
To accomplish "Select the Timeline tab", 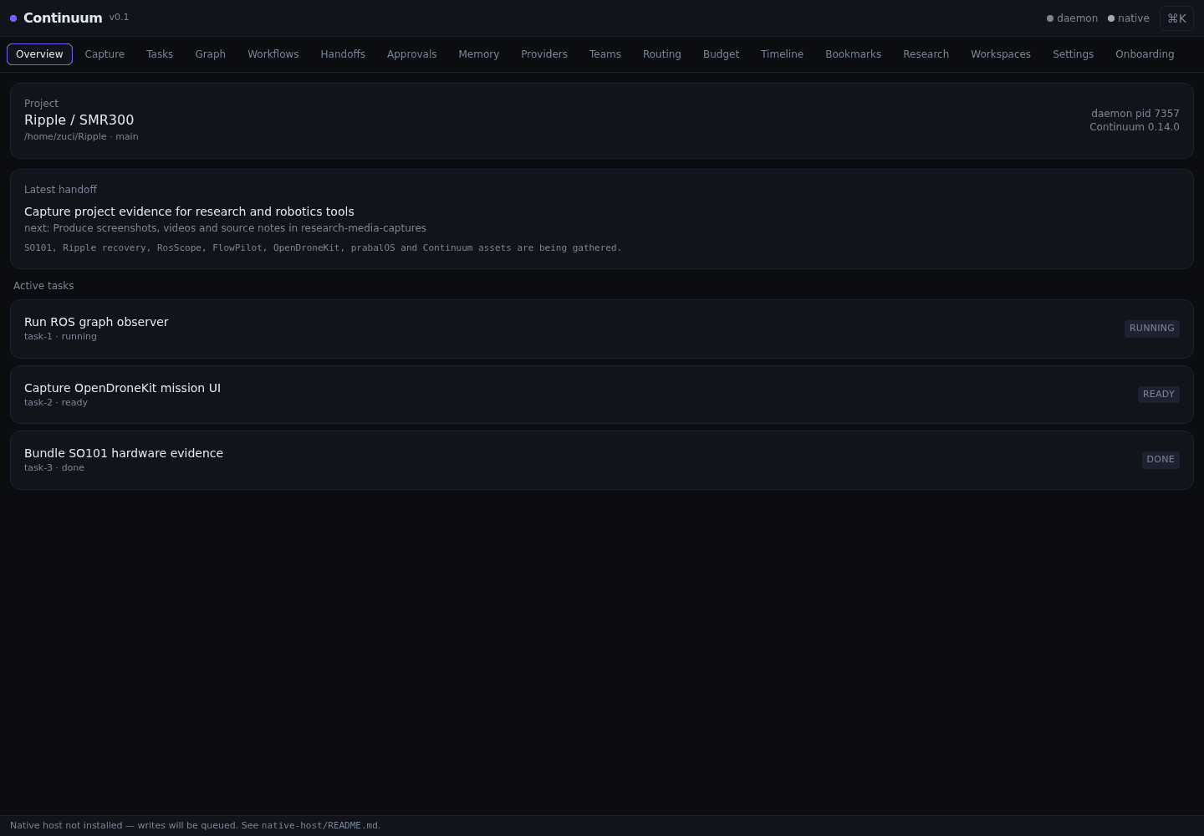I will [x=783, y=54].
